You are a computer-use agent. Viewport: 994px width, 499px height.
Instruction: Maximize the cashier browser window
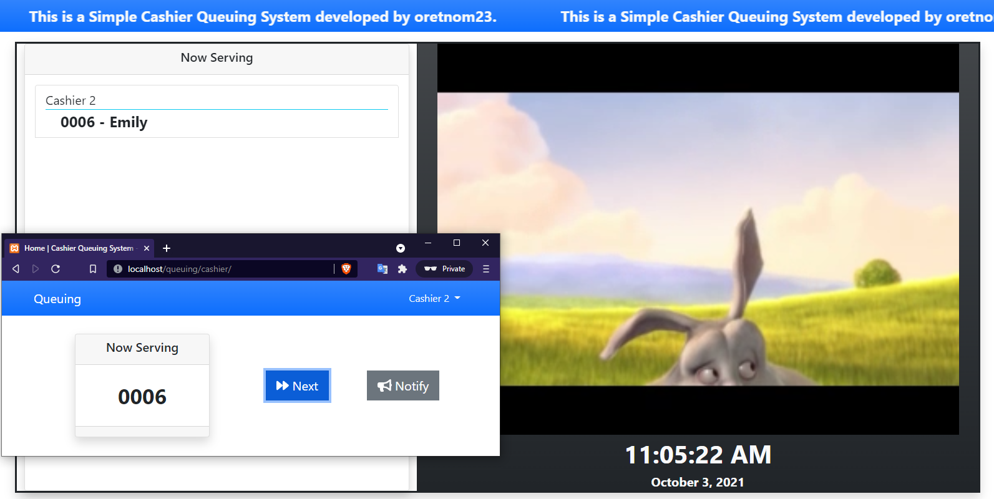pyautogui.click(x=457, y=243)
